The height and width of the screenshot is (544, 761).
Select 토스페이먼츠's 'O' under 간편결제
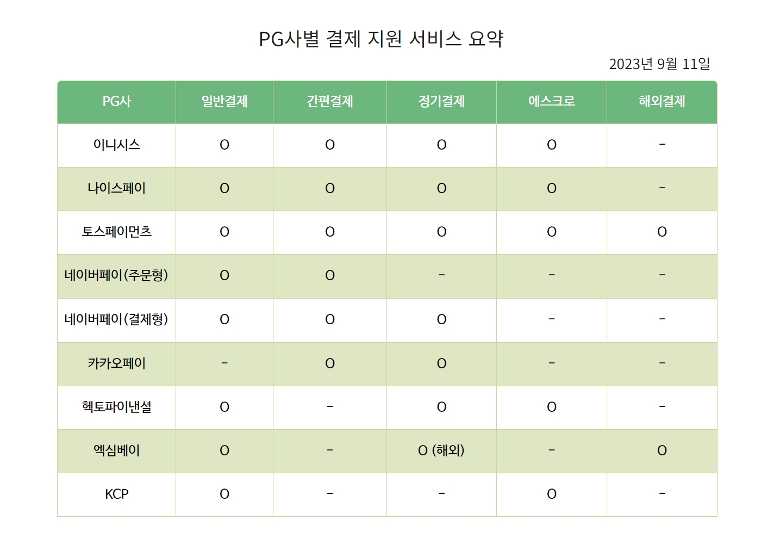pos(330,232)
